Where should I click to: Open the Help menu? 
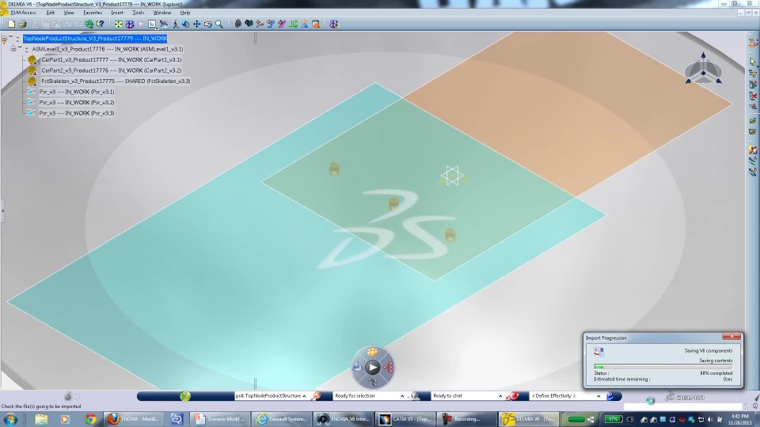(x=184, y=13)
